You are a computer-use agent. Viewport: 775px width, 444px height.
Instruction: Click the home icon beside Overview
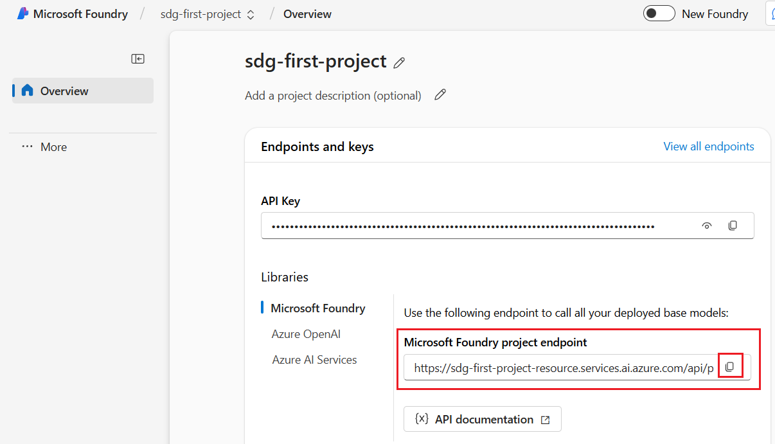pyautogui.click(x=26, y=90)
